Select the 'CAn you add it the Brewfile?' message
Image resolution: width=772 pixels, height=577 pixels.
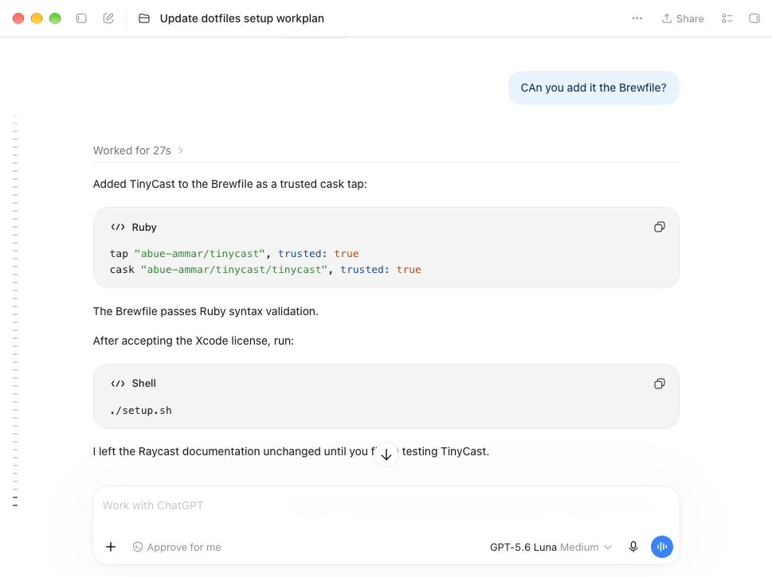[x=594, y=88]
